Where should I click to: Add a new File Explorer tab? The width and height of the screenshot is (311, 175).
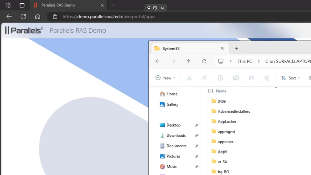tap(236, 48)
